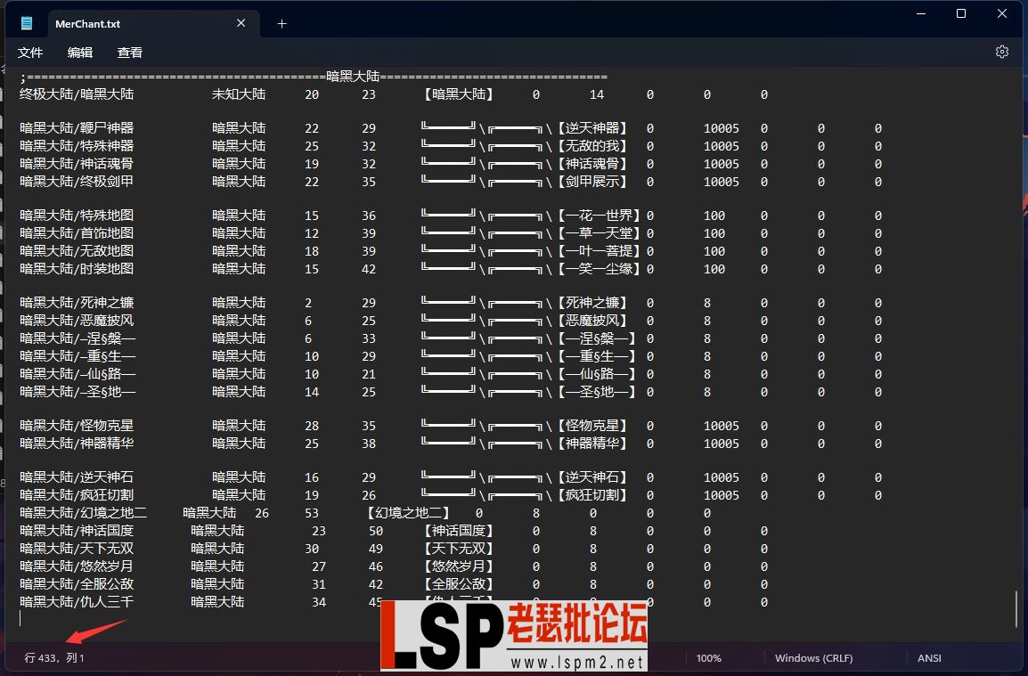The height and width of the screenshot is (676, 1028).
Task: Click text 暗黑大陆/首饰地图
Action: click(x=77, y=232)
